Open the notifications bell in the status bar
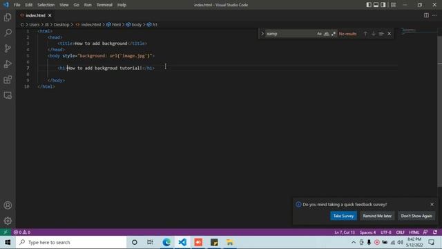 click(435, 232)
